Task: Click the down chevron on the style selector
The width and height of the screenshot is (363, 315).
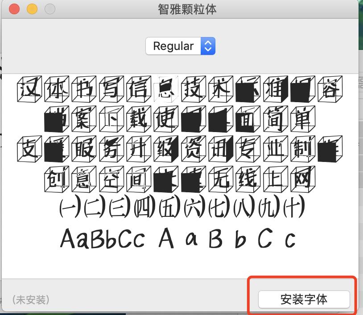Action: click(208, 49)
